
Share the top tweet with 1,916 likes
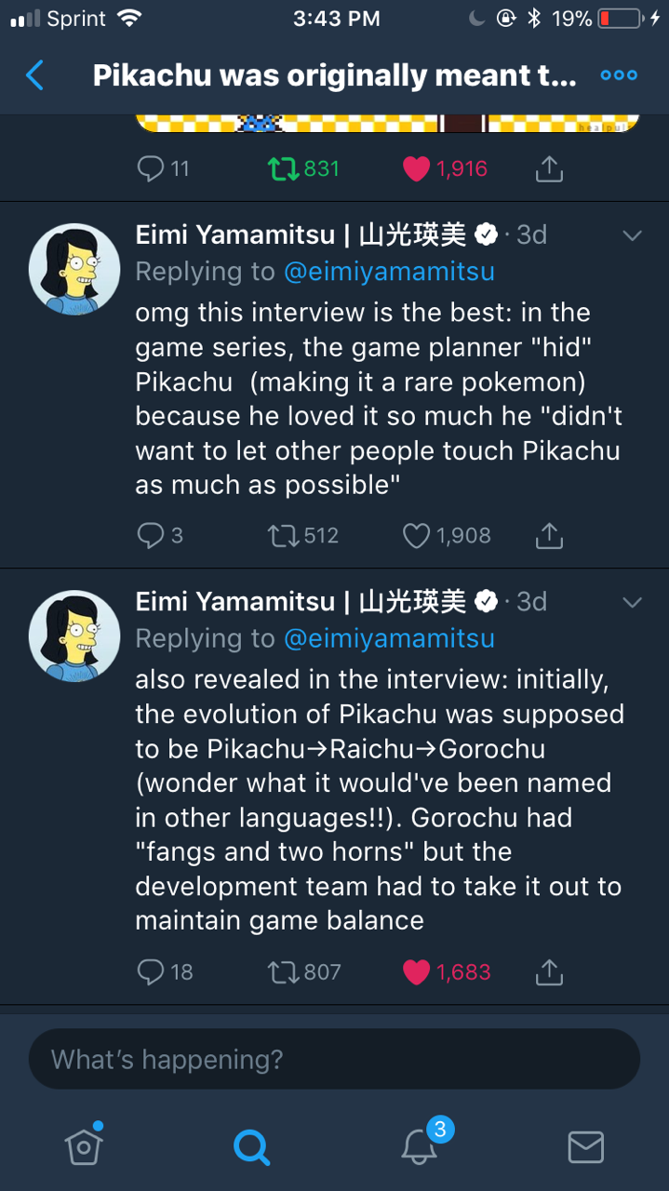(550, 168)
